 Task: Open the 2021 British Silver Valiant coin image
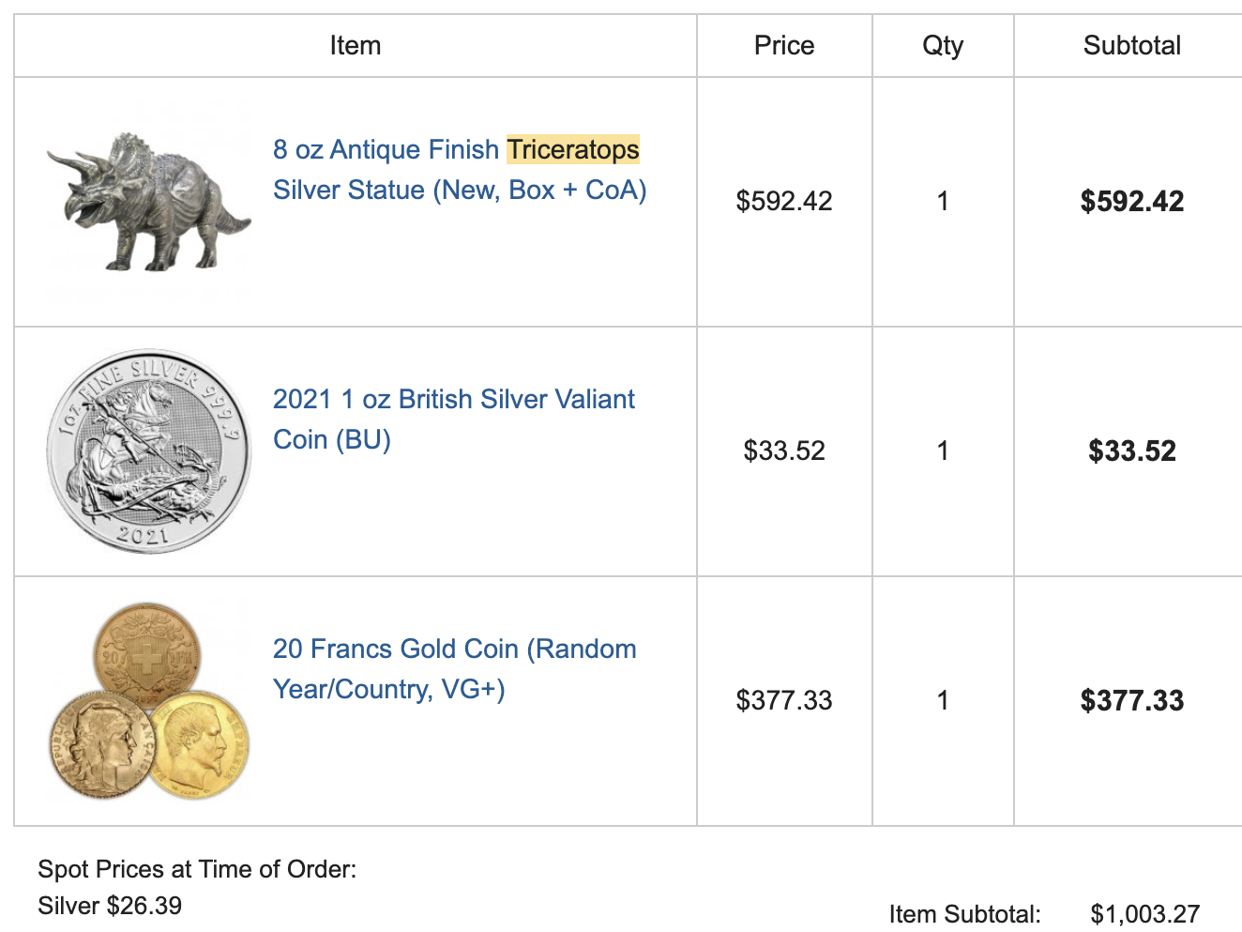(148, 451)
